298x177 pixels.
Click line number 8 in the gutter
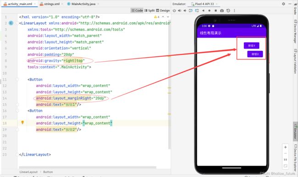point(6,61)
